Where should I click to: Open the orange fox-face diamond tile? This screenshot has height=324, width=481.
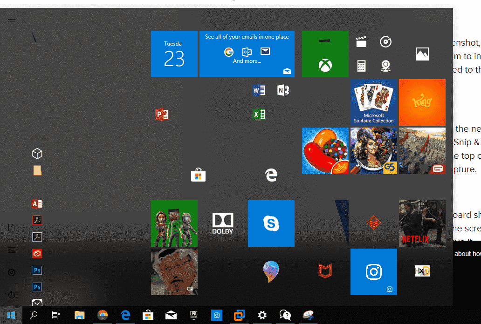374,223
